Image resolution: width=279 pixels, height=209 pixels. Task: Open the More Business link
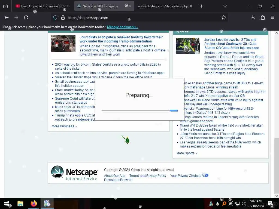[64, 126]
